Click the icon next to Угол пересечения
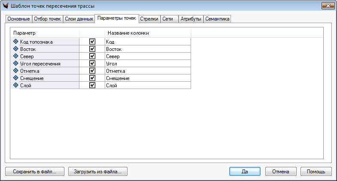The height and width of the screenshot is (181, 337). (16, 63)
